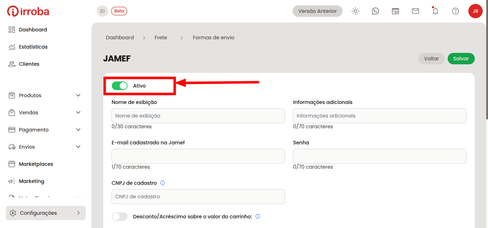
Task: Focus the Senha field
Action: tap(380, 156)
